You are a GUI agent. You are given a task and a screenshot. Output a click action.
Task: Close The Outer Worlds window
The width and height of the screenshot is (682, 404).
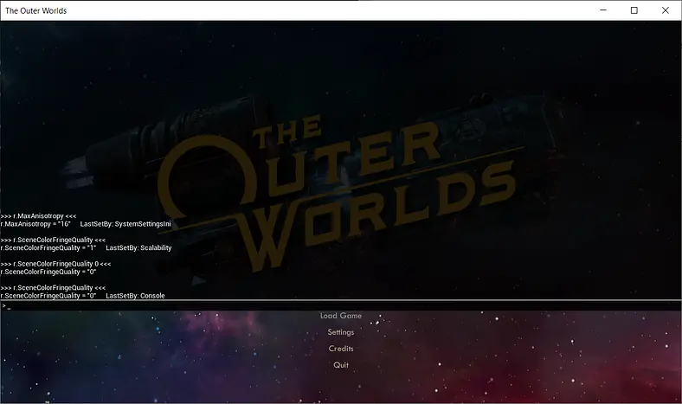click(666, 10)
